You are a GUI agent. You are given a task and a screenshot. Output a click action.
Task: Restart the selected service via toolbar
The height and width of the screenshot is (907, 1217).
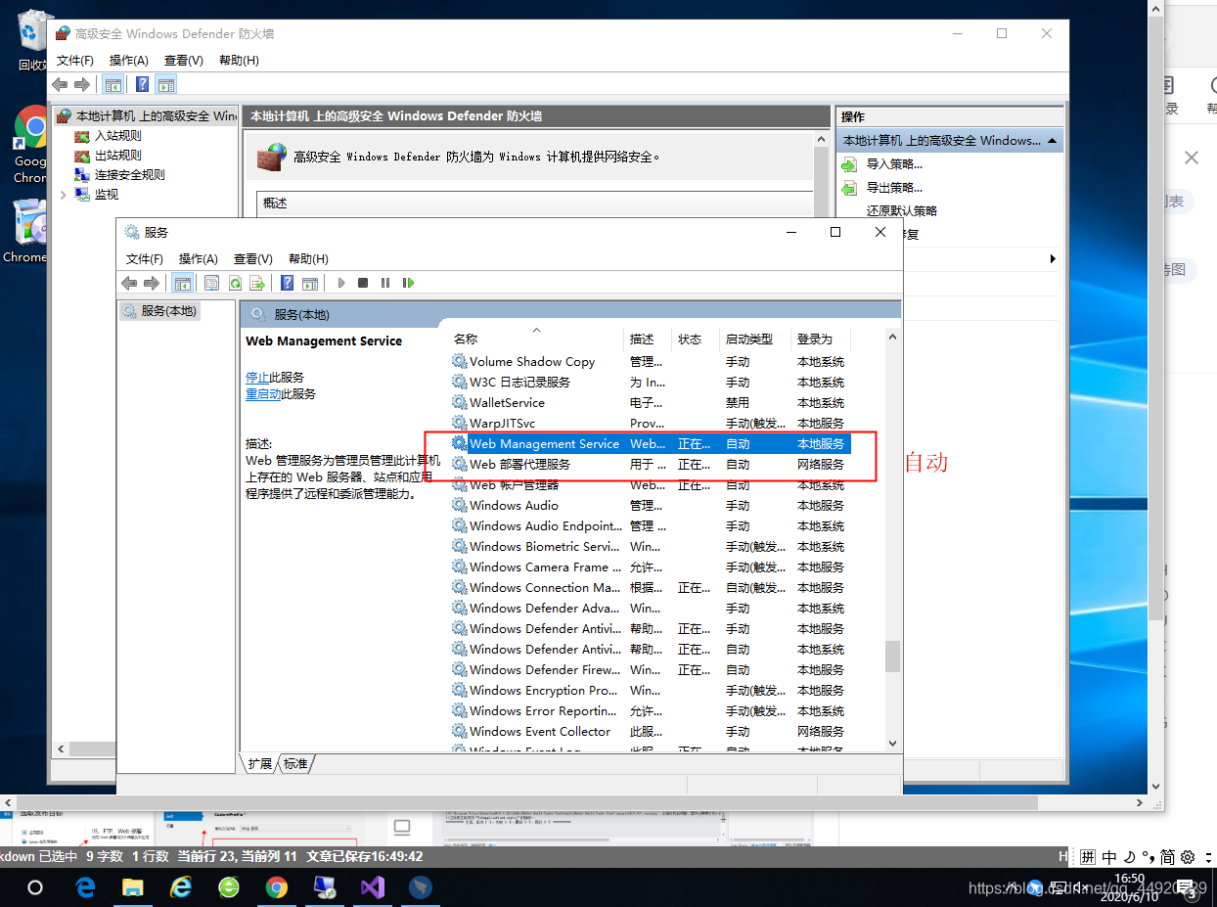point(408,283)
